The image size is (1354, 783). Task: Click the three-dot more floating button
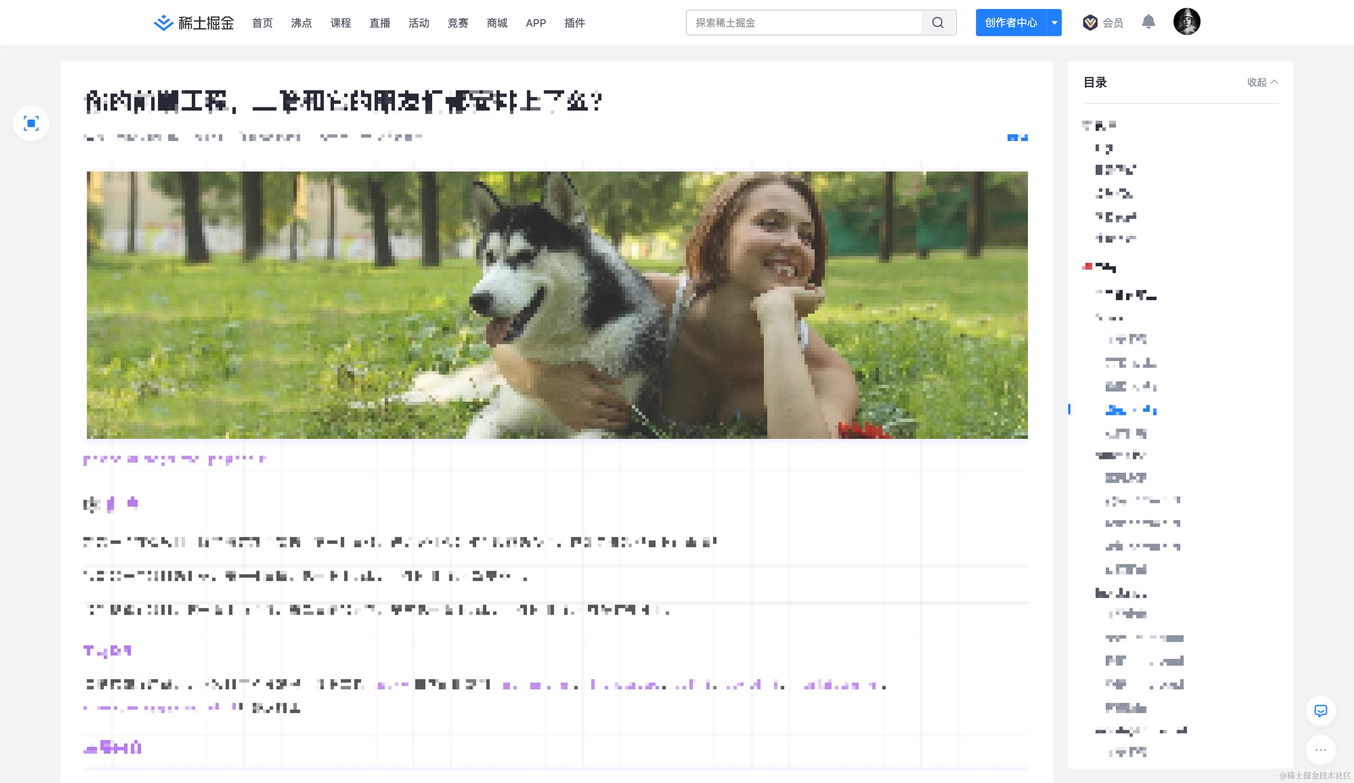[x=1320, y=750]
